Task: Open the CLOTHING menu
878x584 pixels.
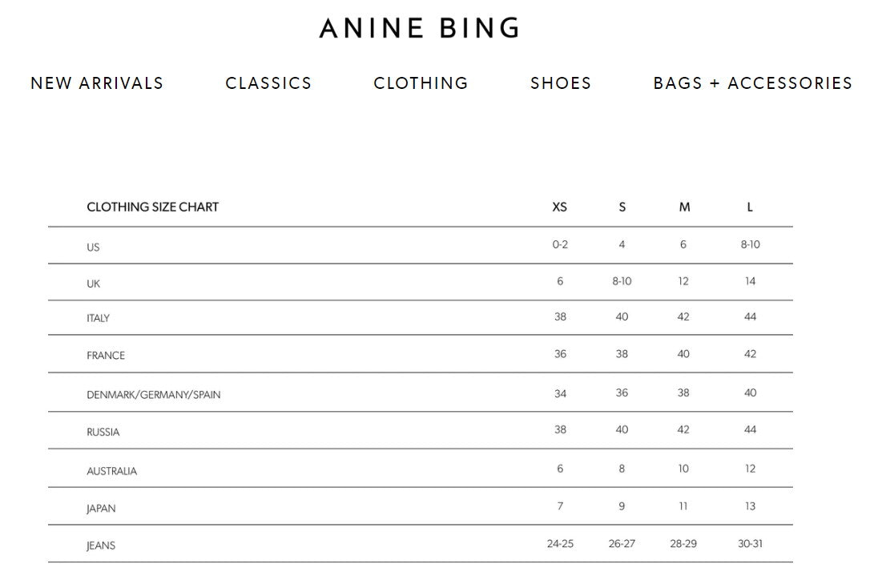Action: click(421, 83)
